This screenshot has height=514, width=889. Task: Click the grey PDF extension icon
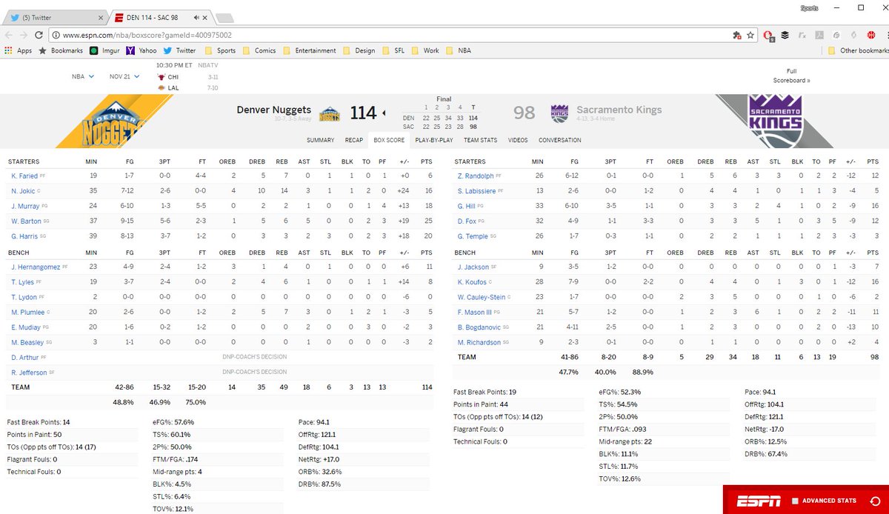click(819, 35)
